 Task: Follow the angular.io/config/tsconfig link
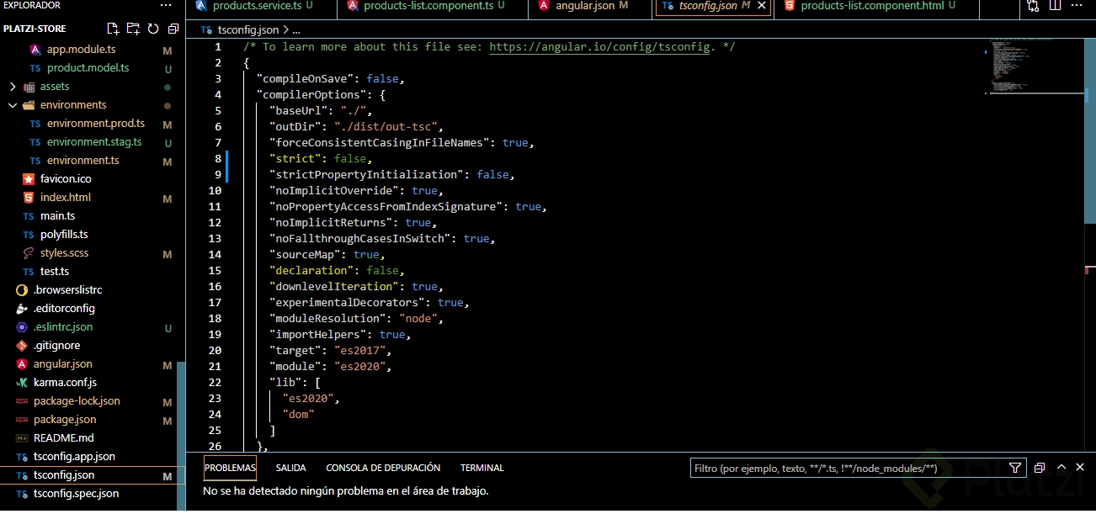pyautogui.click(x=600, y=47)
